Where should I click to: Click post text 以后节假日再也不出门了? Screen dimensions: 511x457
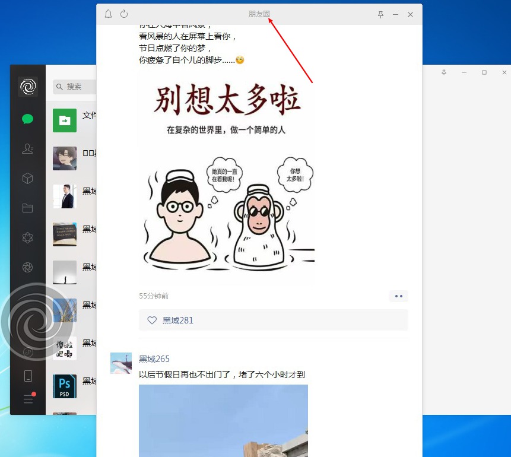point(185,375)
